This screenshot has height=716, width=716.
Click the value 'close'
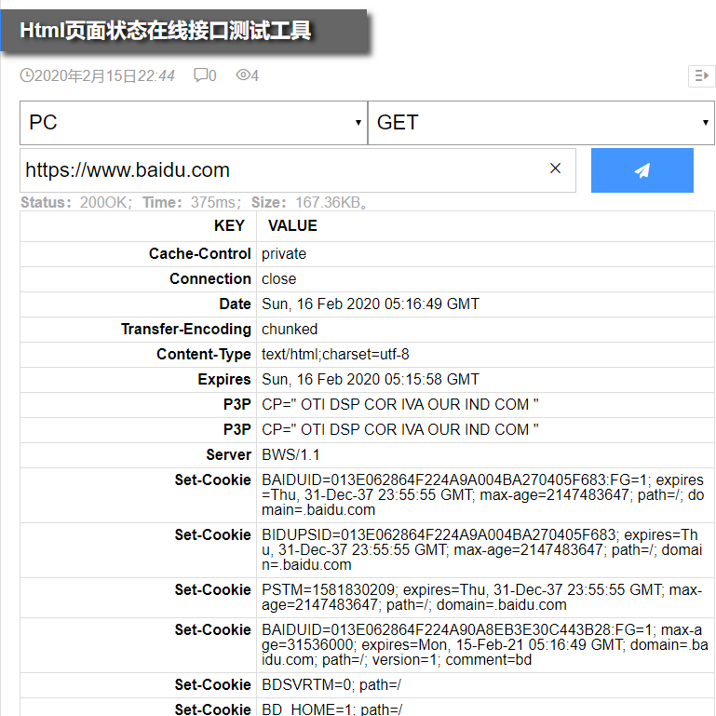pyautogui.click(x=278, y=279)
